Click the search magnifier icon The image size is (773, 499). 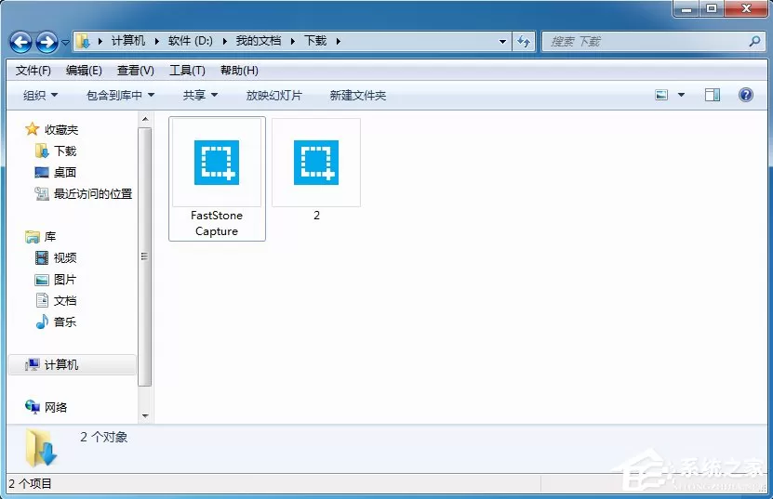[x=754, y=42]
